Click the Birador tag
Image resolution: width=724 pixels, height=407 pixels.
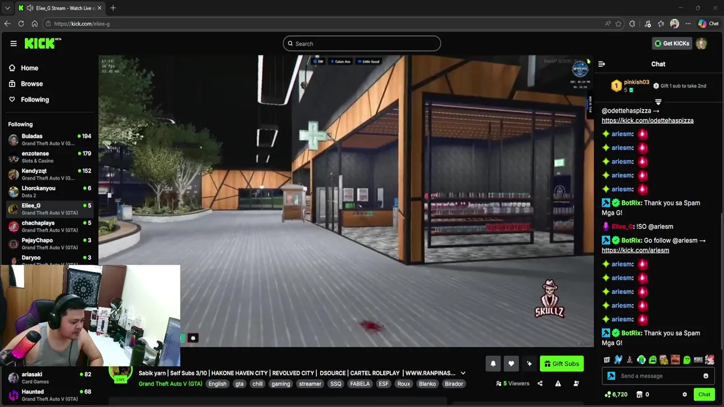tap(454, 384)
